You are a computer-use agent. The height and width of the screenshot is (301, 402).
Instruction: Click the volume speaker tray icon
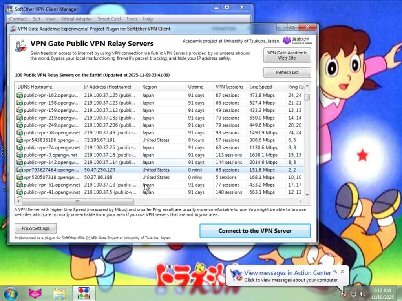[362, 294]
